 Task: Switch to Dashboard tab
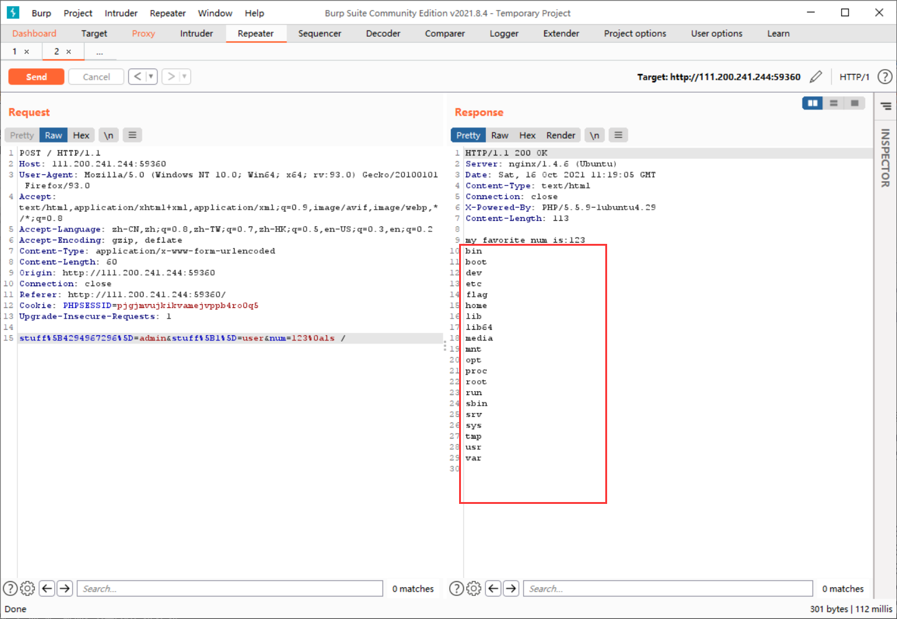(x=34, y=34)
